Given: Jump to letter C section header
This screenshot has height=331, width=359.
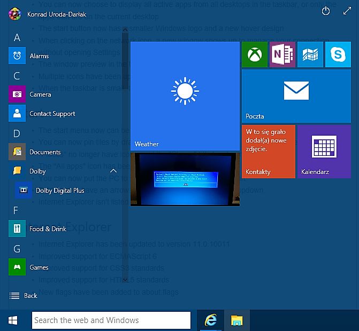Looking at the screenshot, I should pos(17,76).
